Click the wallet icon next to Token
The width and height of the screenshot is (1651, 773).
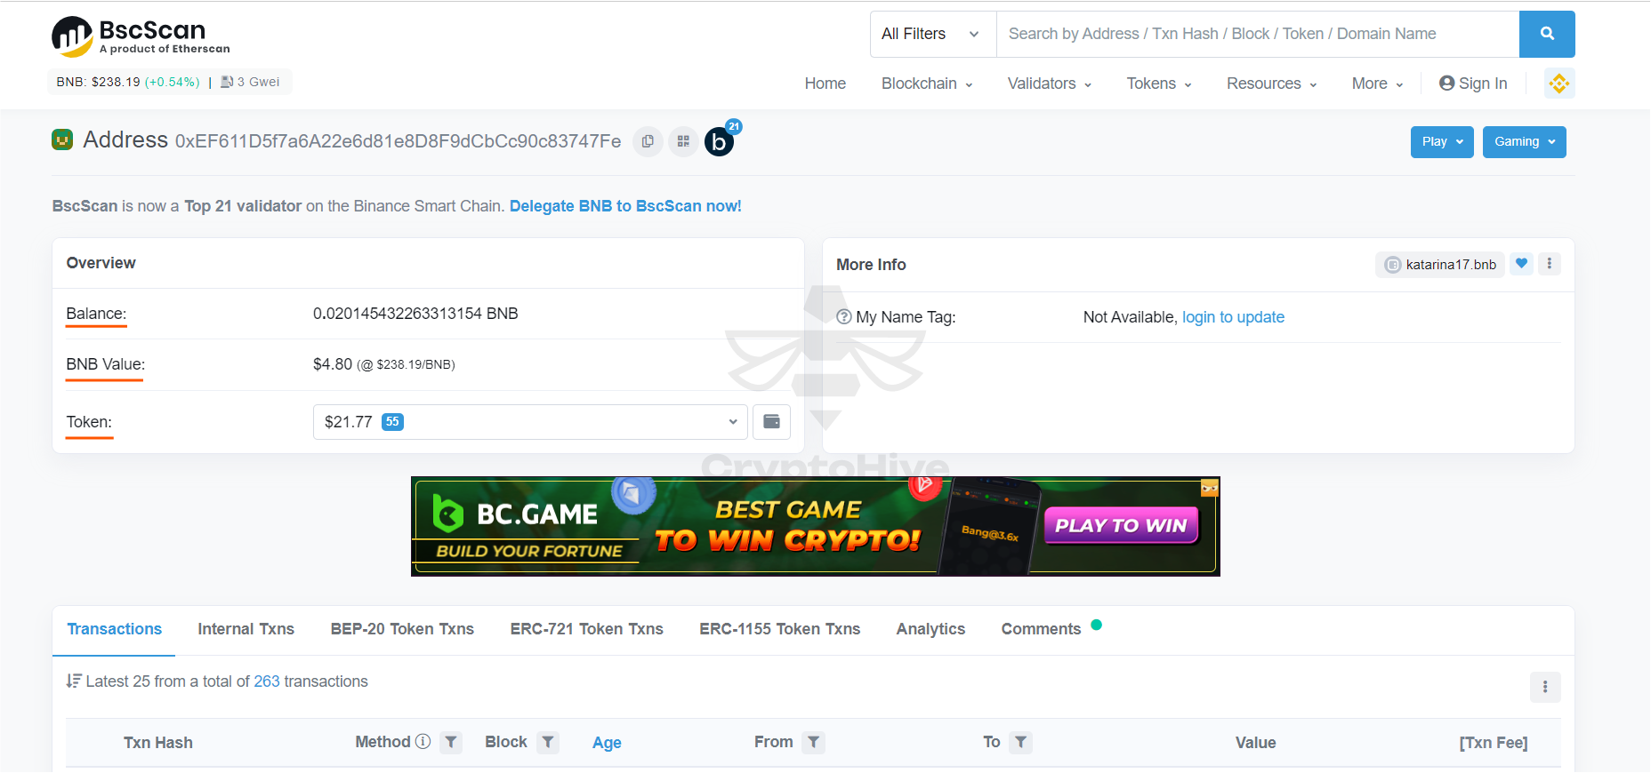[772, 422]
